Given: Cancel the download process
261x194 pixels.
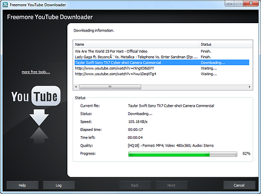Looking at the screenshot, I should coord(239,185).
